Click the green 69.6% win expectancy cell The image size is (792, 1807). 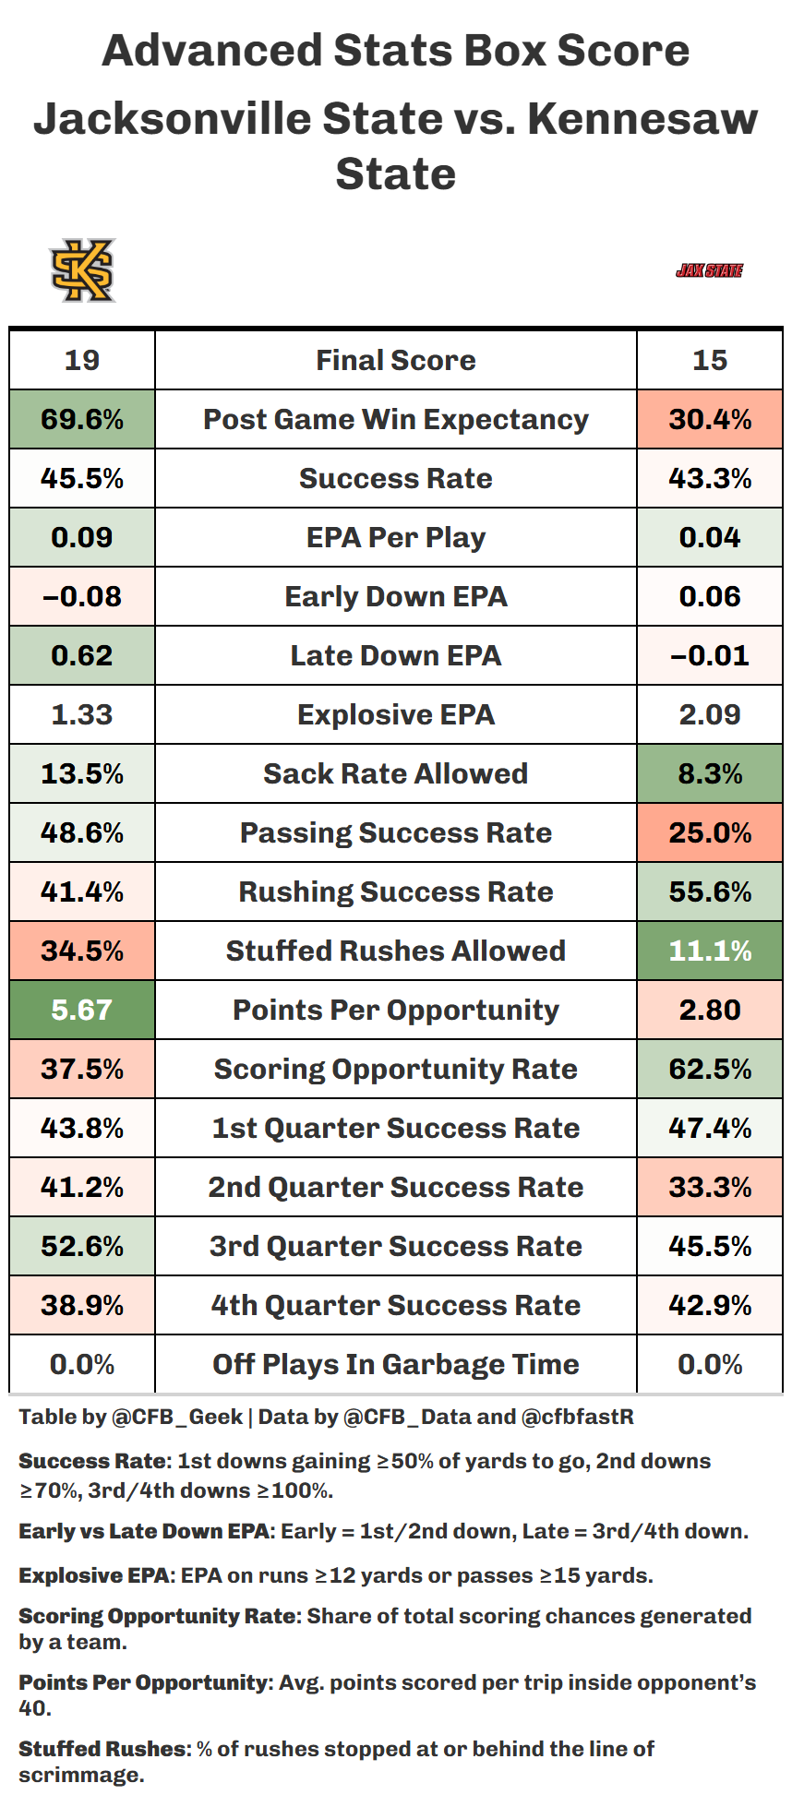point(82,419)
